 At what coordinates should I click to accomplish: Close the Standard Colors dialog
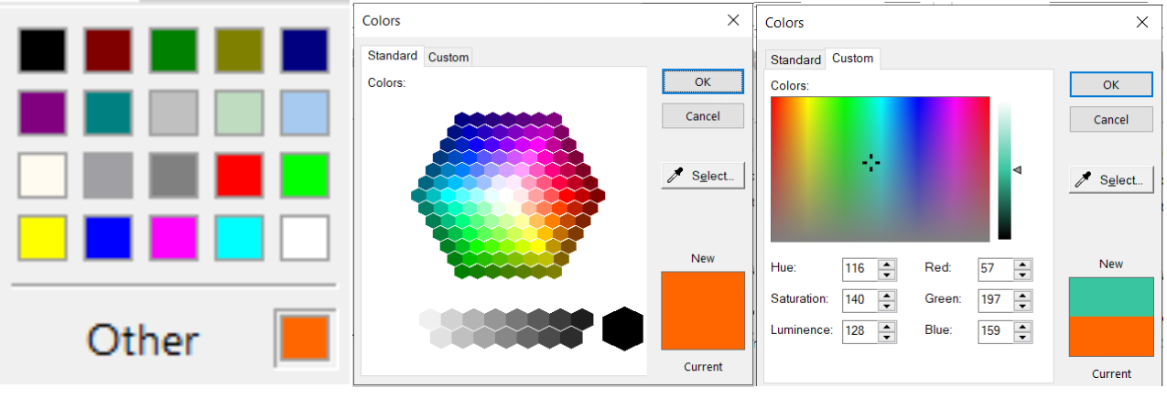pyautogui.click(x=733, y=20)
